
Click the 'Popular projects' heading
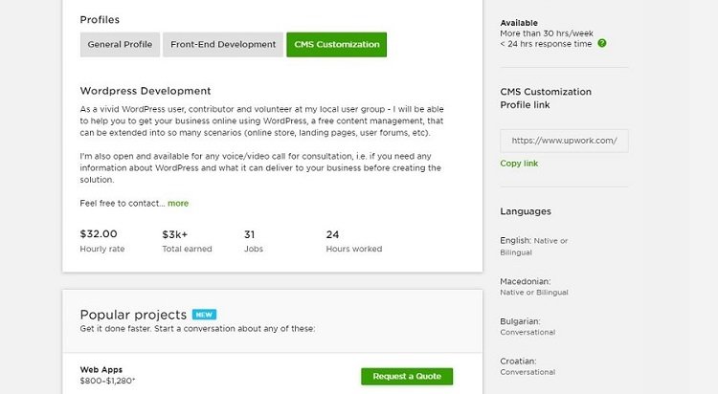click(x=133, y=315)
